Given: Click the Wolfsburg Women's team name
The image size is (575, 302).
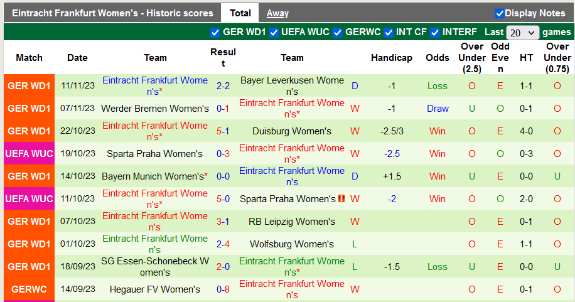Looking at the screenshot, I should (x=292, y=244).
